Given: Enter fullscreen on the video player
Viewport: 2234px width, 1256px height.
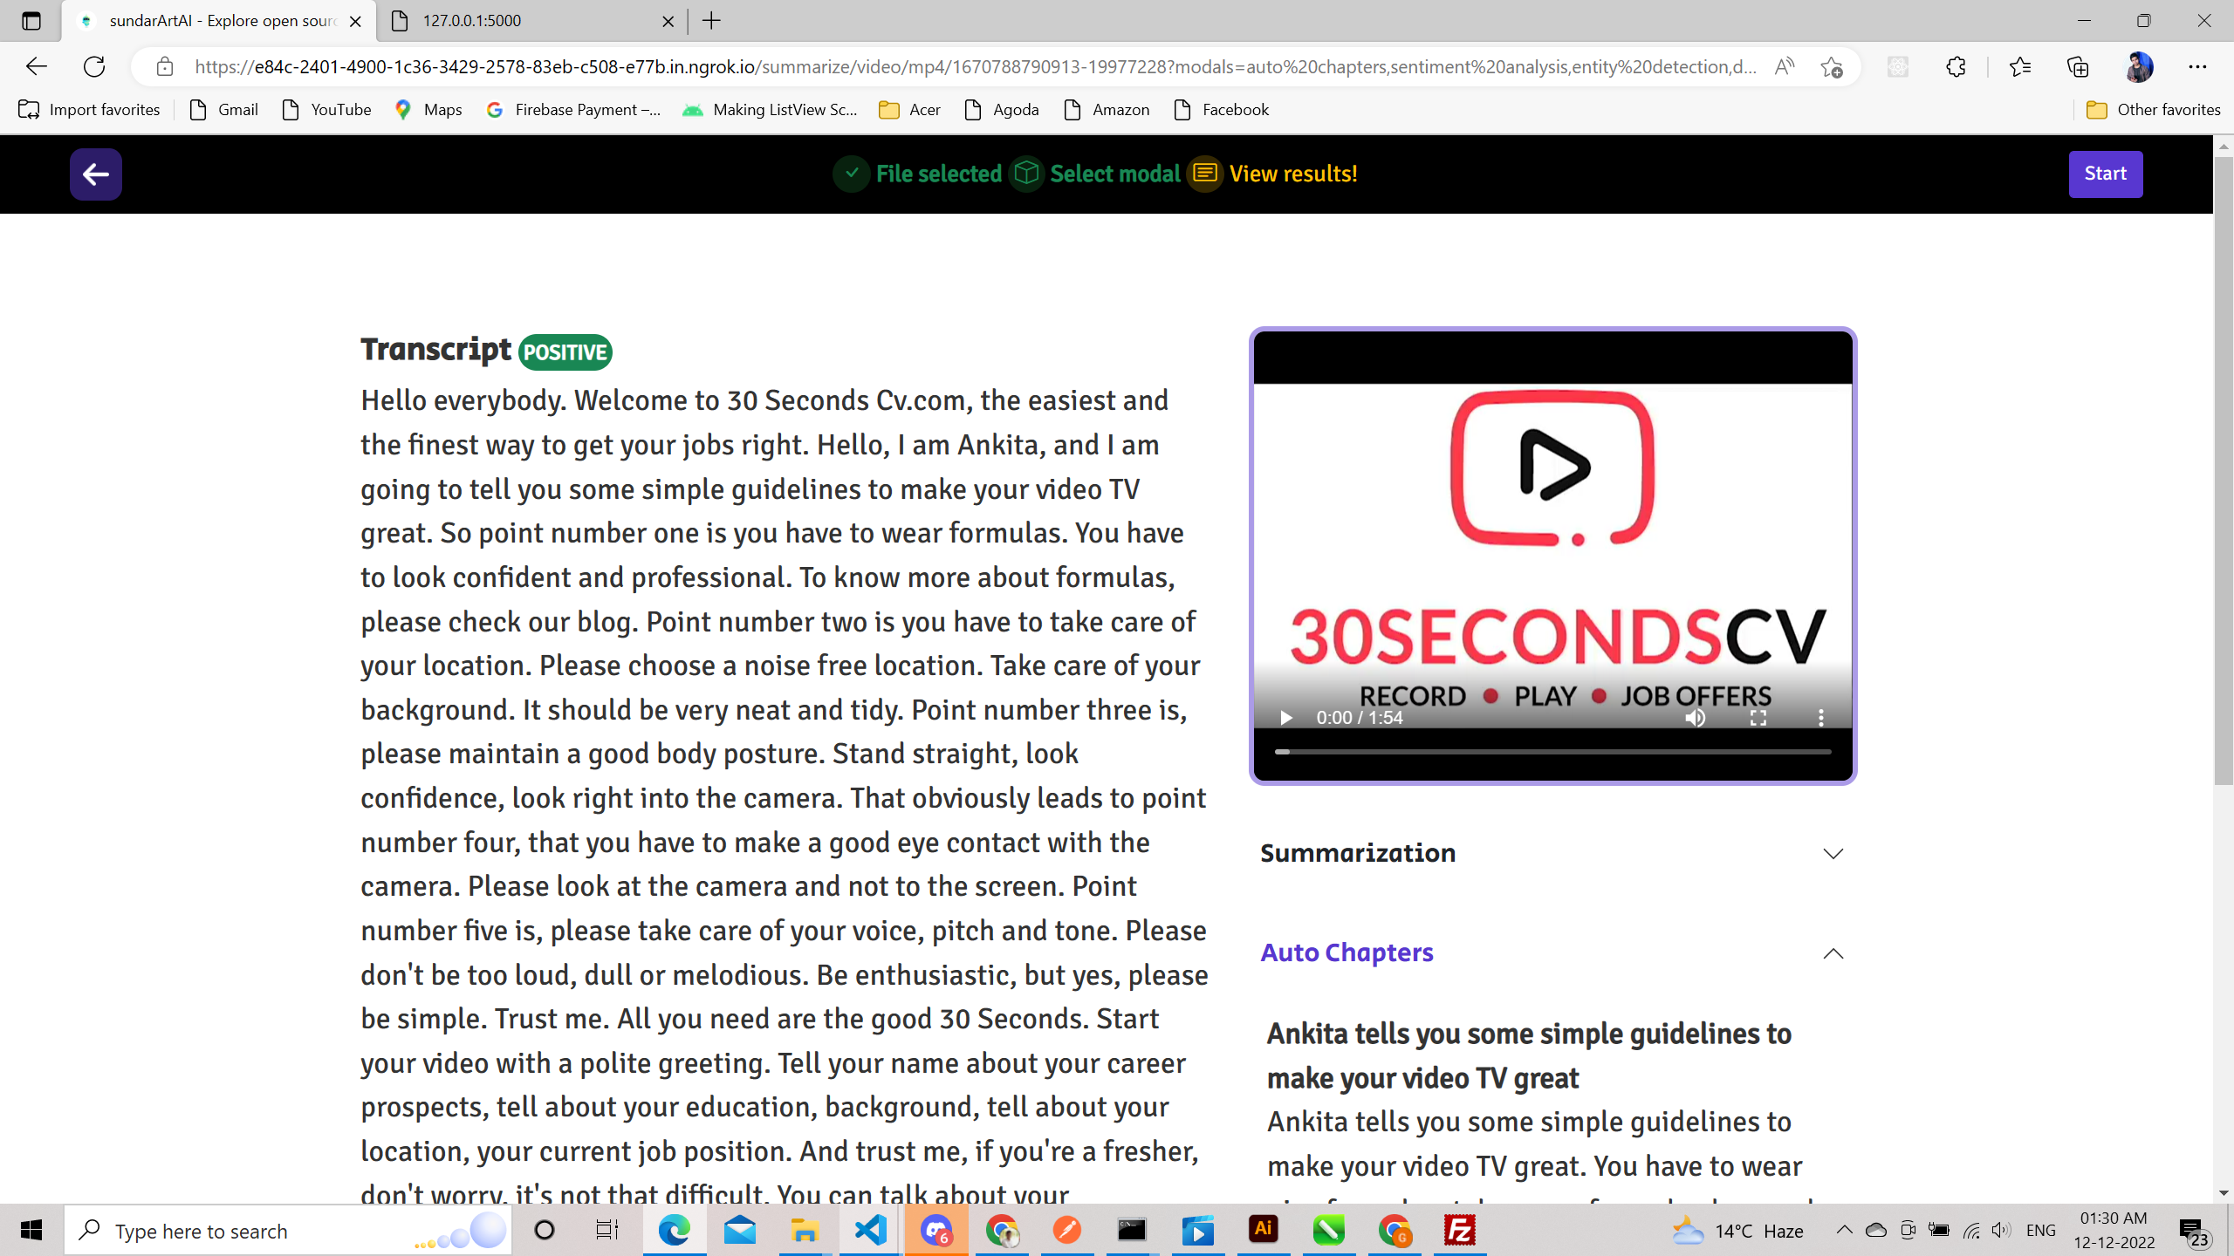Looking at the screenshot, I should coord(1758,718).
